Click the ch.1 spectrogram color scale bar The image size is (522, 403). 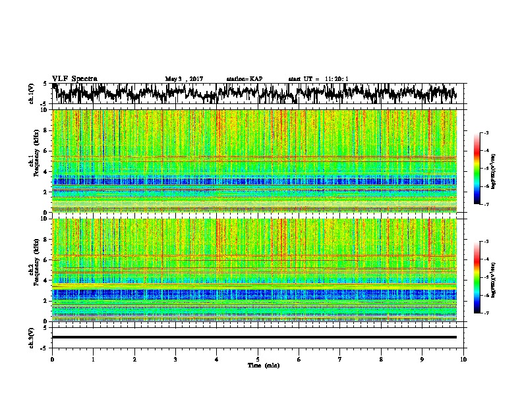click(x=477, y=169)
